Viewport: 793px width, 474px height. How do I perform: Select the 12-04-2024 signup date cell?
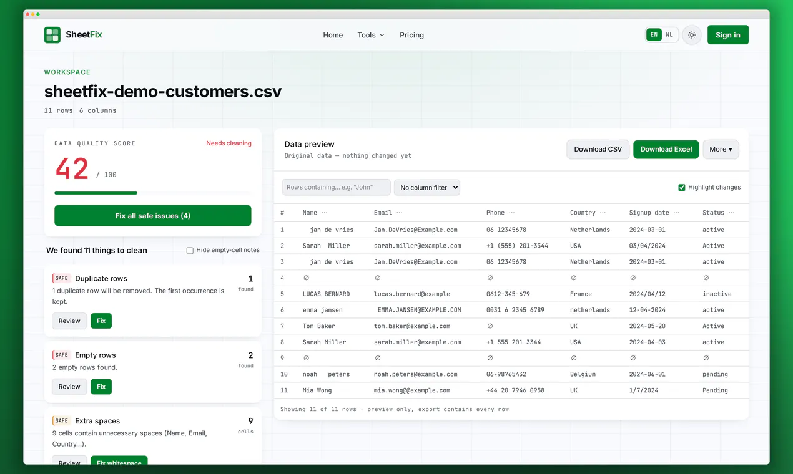point(648,310)
